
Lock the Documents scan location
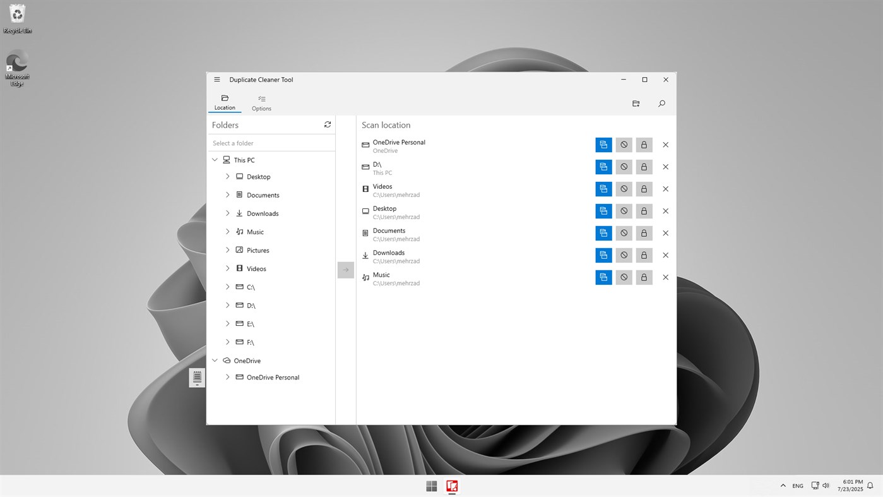click(644, 232)
